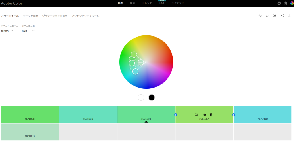Select the #67E0BD teal swatch
294x148 pixels.
point(88,115)
